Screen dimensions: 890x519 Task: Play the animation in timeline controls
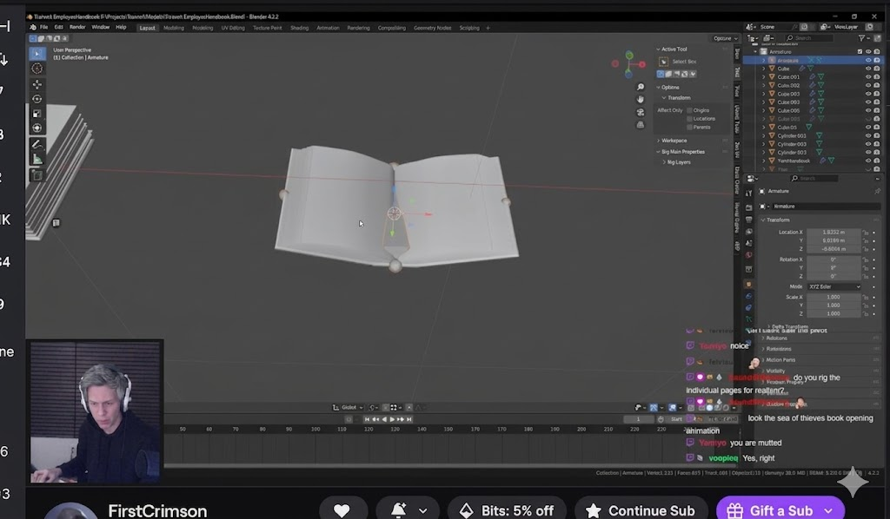(392, 419)
